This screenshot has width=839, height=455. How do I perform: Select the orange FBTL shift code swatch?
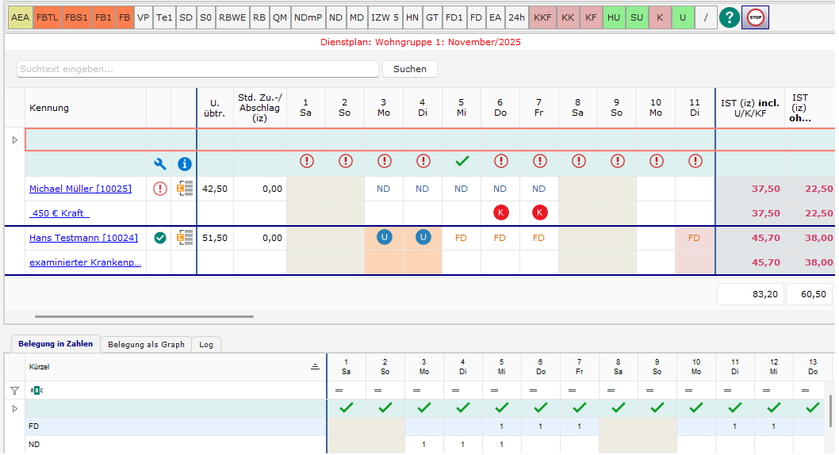tap(47, 17)
